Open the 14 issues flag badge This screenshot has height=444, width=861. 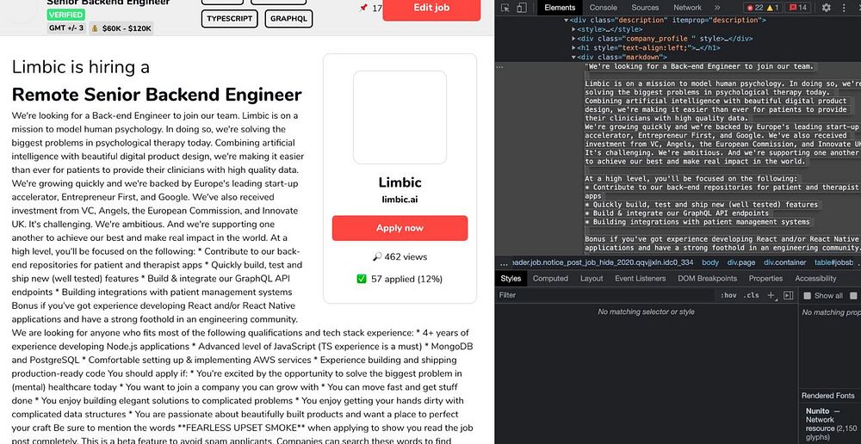tap(798, 8)
